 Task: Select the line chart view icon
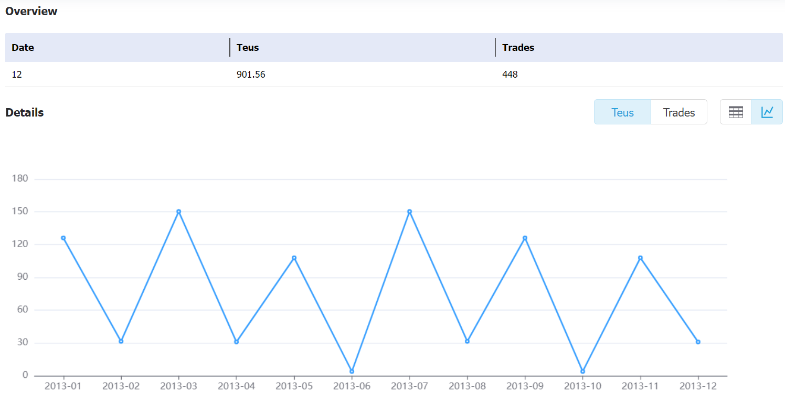tap(767, 112)
